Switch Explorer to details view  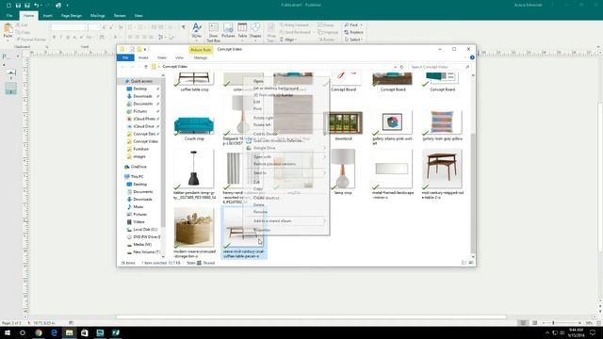point(464,263)
